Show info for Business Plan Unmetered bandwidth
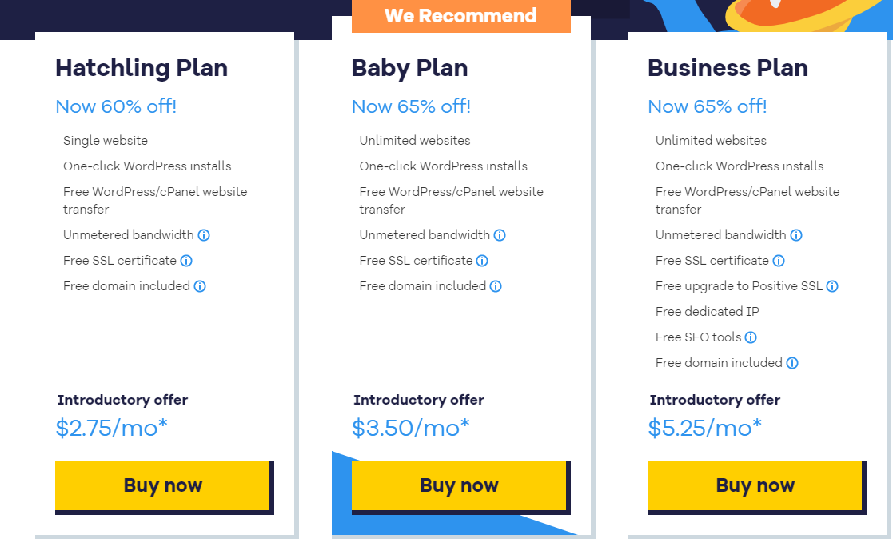Image resolution: width=893 pixels, height=539 pixels. tap(796, 235)
